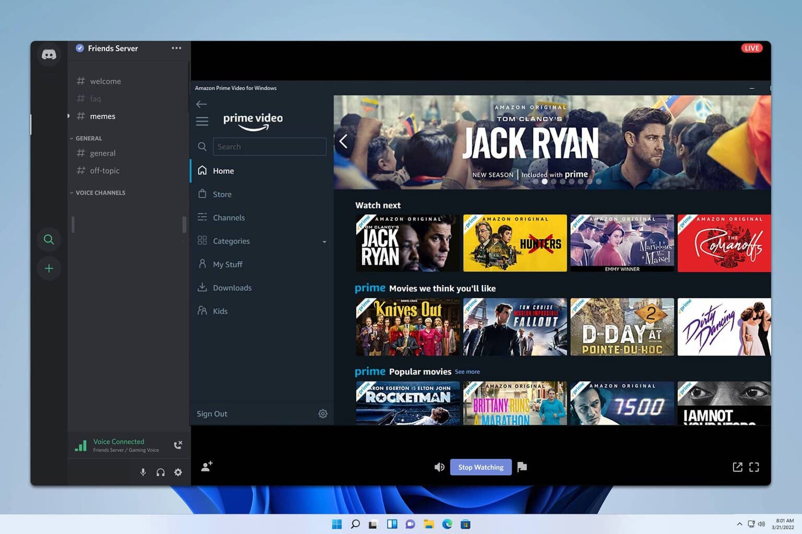This screenshot has height=534, width=802.
Task: Open Marvelous Mrs. Maisel thumbnail
Action: click(x=622, y=243)
